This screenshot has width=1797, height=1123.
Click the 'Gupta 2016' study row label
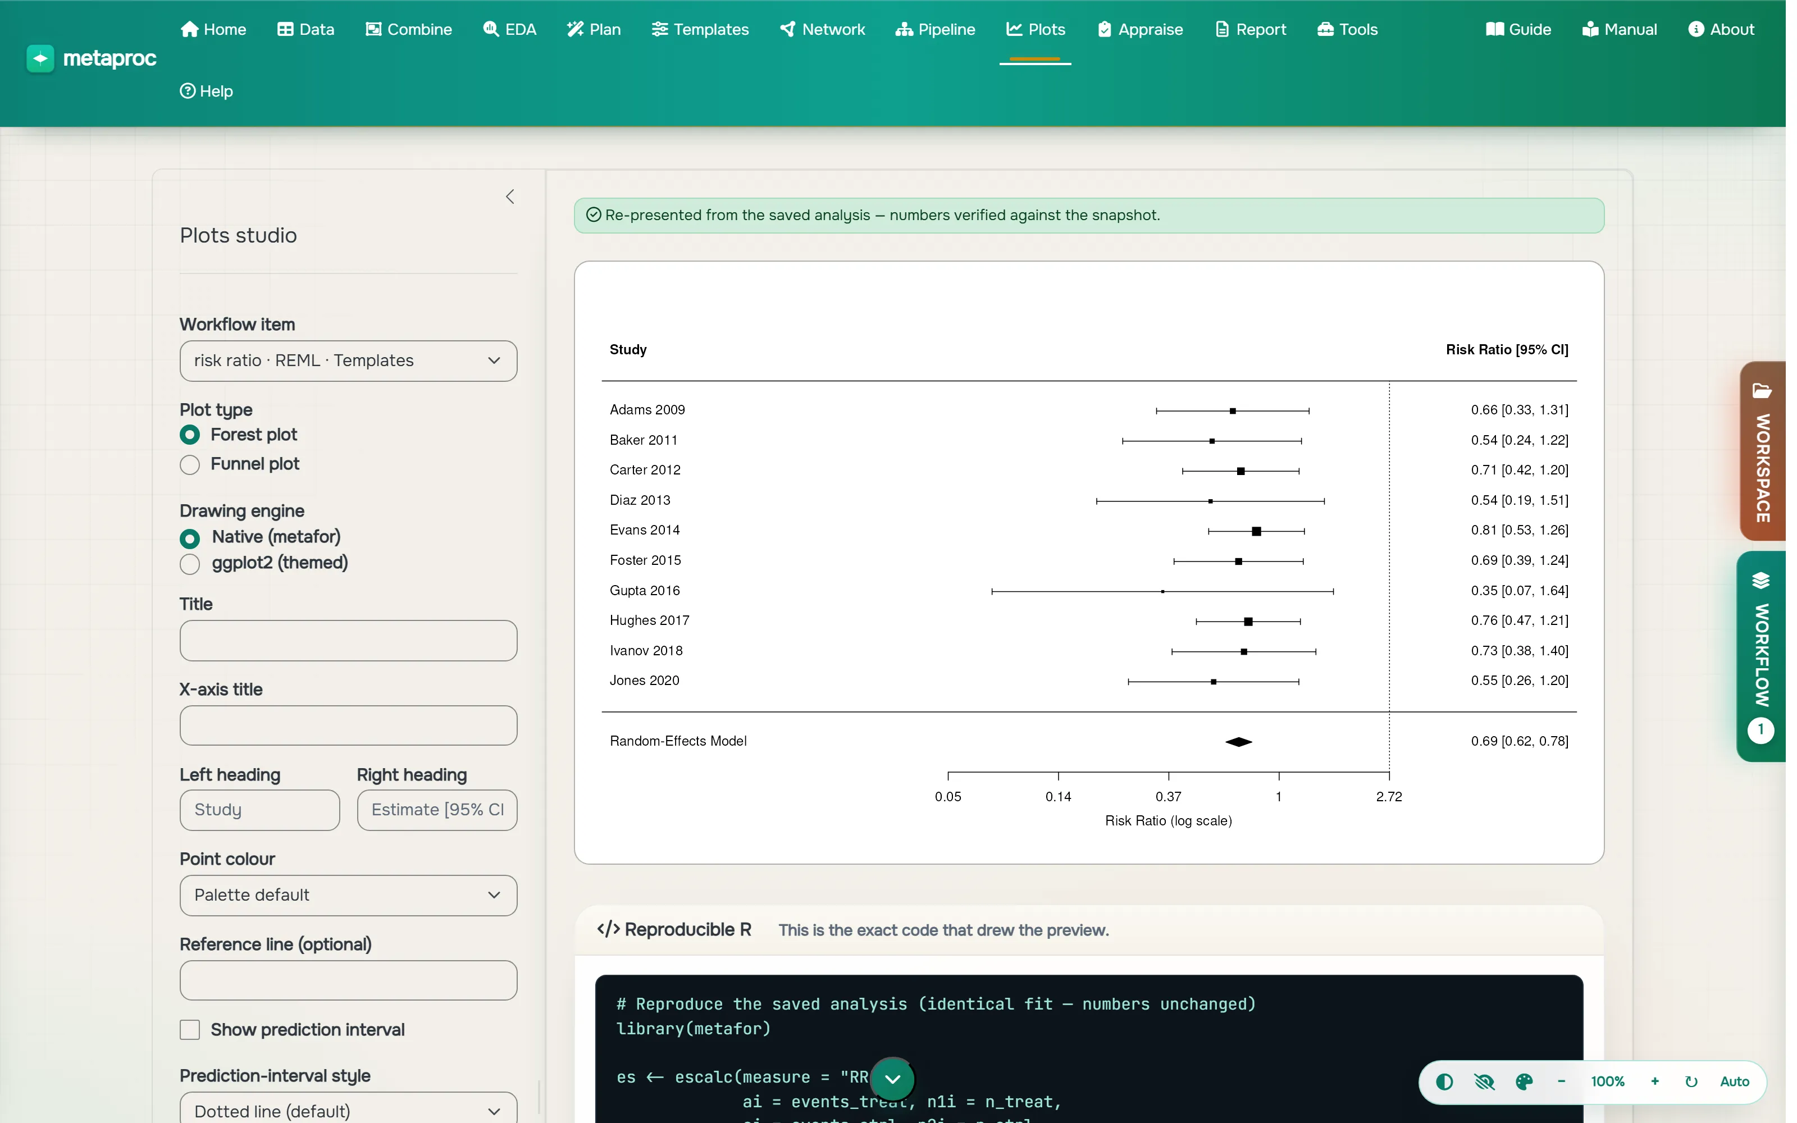645,591
